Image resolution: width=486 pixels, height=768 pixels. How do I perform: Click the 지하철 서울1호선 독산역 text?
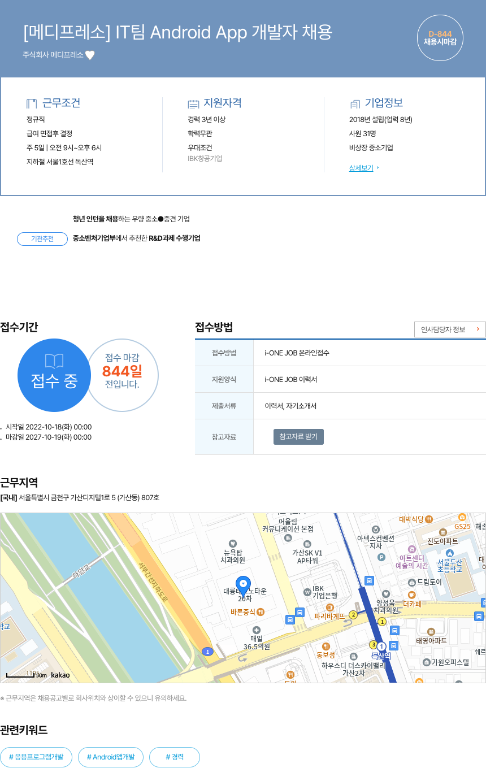coord(60,162)
